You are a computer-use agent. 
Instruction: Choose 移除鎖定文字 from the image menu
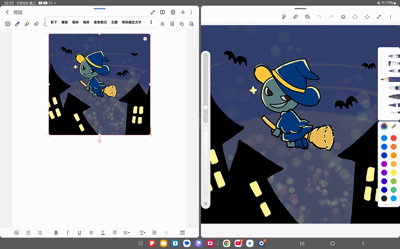[131, 22]
